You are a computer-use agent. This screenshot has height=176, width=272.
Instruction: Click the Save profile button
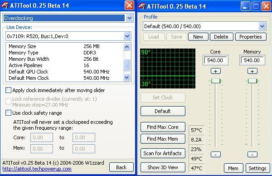pos(176,37)
